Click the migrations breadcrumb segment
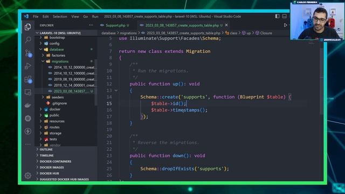Viewport: 345px width, 194px height. [x=128, y=33]
